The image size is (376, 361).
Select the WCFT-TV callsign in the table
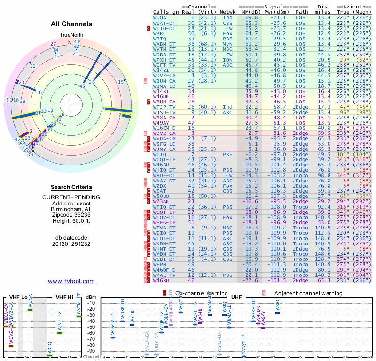click(164, 65)
